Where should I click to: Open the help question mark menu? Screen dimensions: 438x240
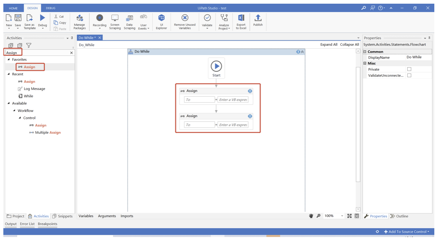pyautogui.click(x=380, y=8)
